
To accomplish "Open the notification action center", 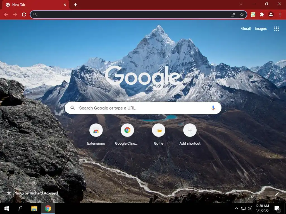I will tap(277, 209).
